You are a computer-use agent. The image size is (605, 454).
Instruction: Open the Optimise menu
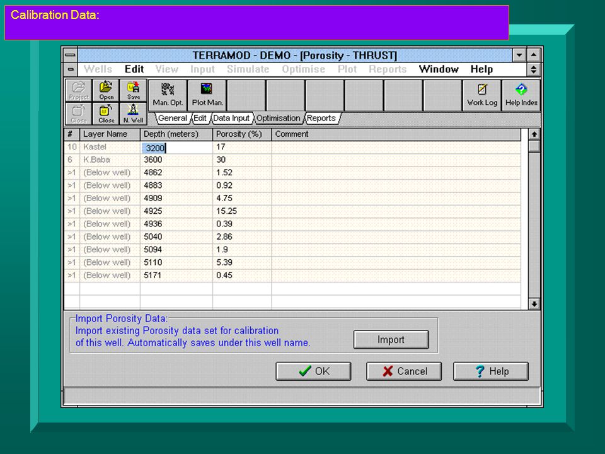tap(303, 69)
